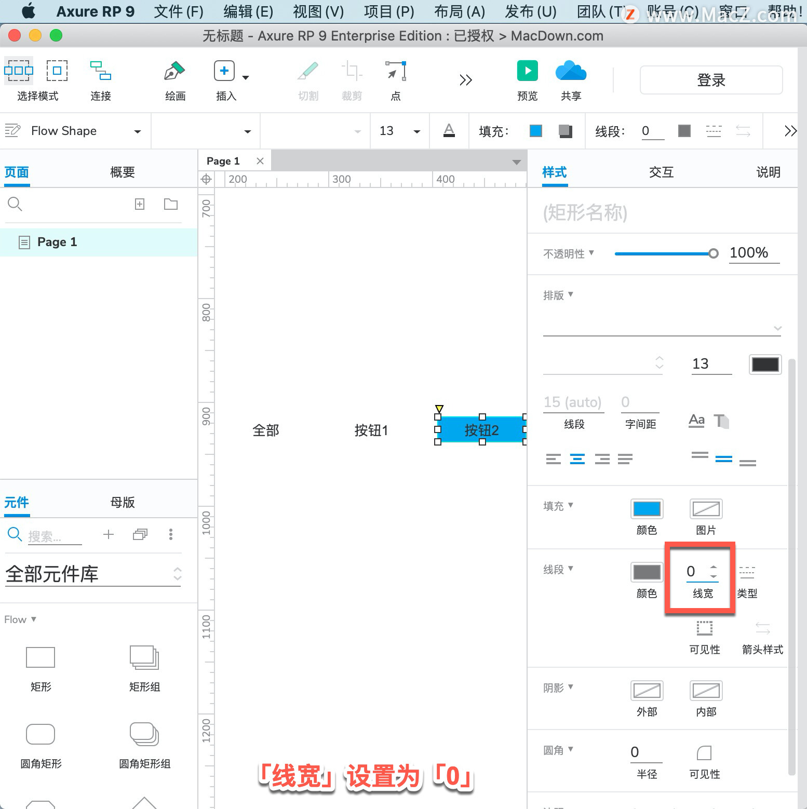Collapse the Flow library section
This screenshot has height=809, width=807.
point(20,619)
